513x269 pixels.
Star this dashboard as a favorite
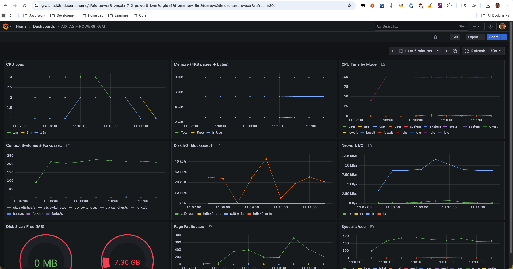(435, 37)
